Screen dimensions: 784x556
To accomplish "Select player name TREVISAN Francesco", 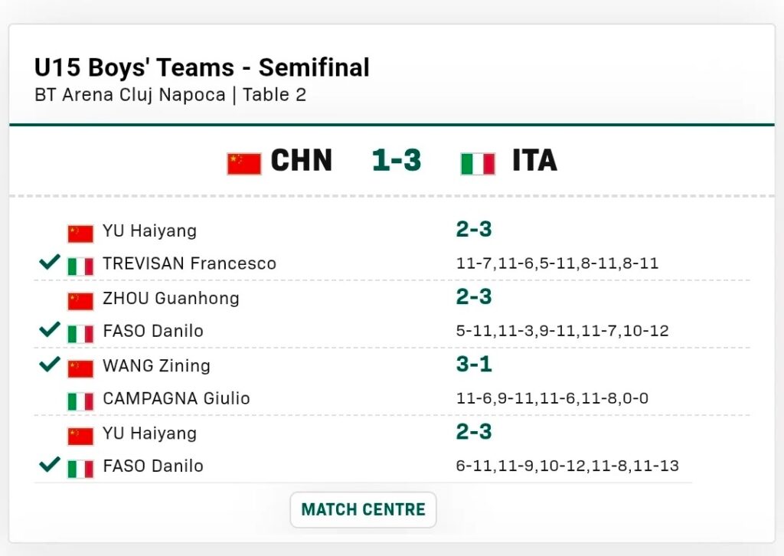I will [x=189, y=264].
